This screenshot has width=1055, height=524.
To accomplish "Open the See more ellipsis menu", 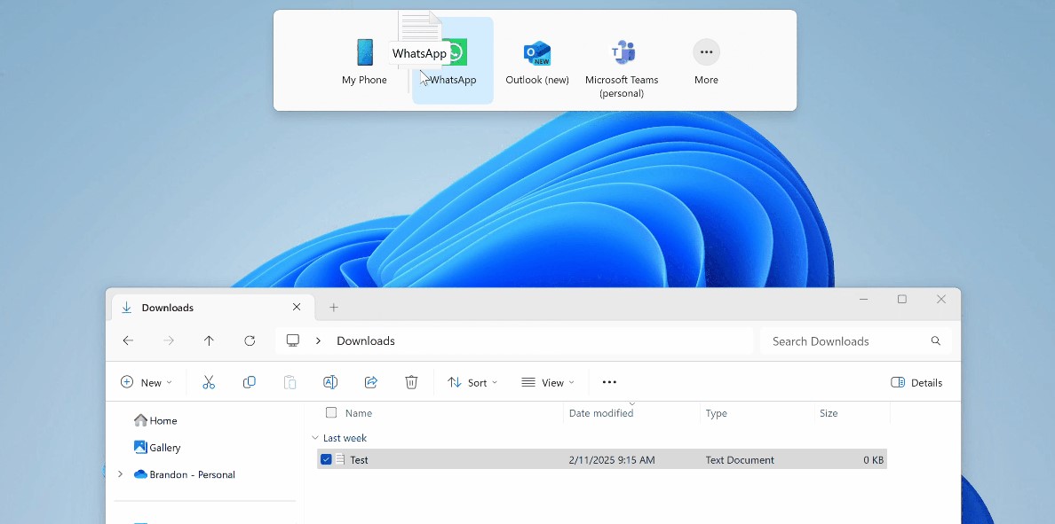I will [609, 382].
